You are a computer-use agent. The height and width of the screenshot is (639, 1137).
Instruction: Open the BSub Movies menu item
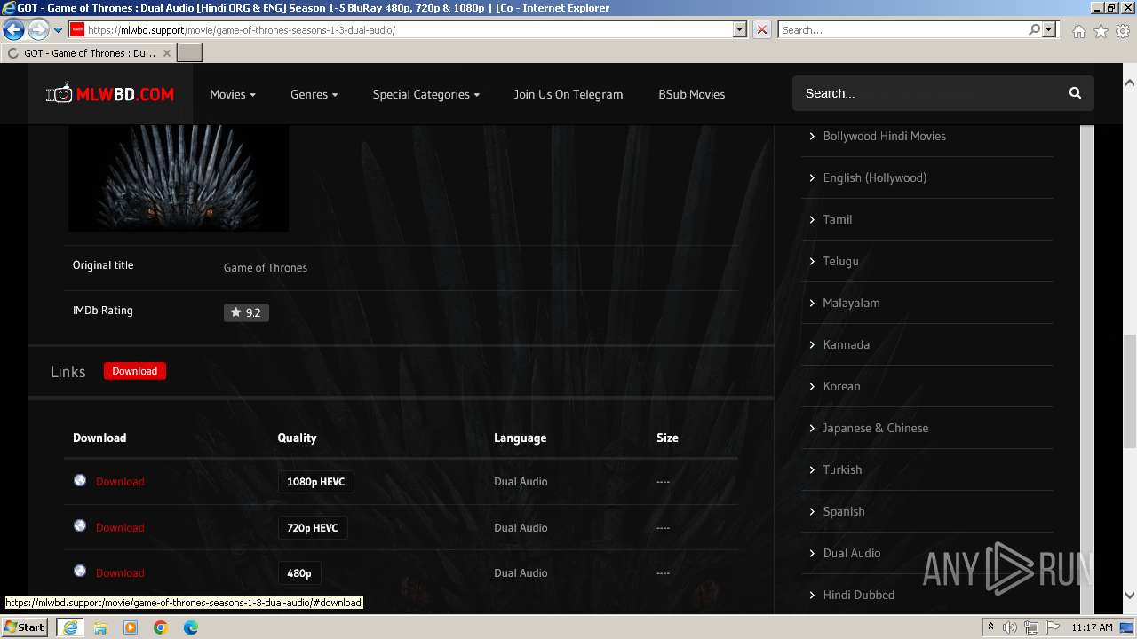coord(692,94)
